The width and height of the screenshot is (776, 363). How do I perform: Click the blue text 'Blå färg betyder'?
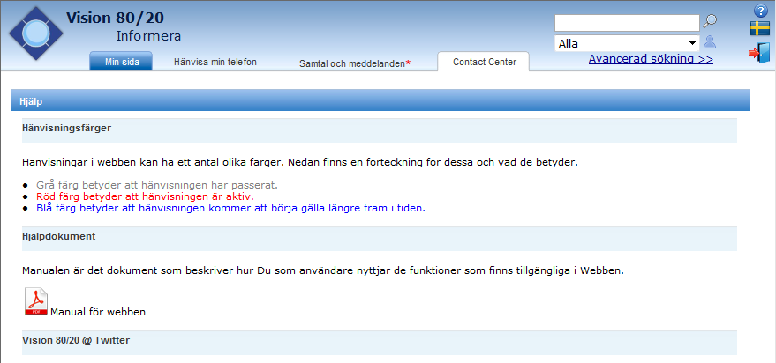point(230,208)
